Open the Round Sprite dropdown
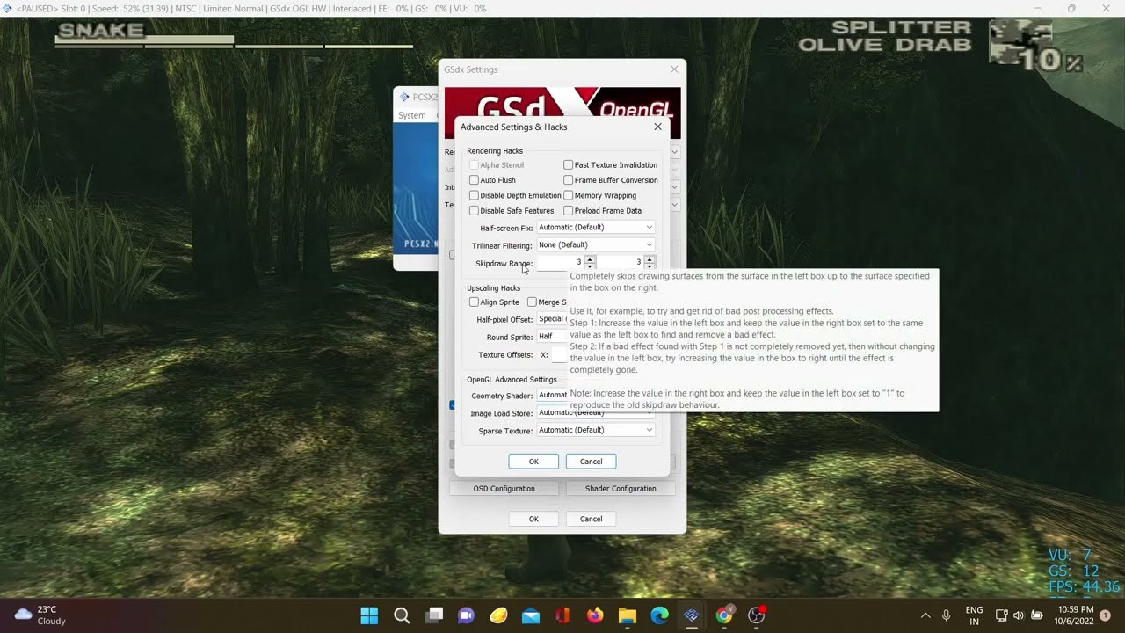This screenshot has width=1125, height=633. click(552, 337)
